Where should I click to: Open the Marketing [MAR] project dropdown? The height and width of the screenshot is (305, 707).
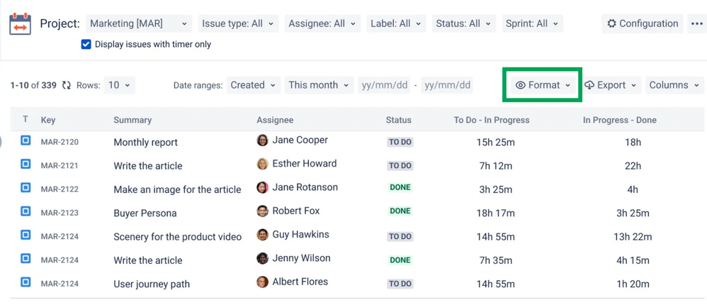pyautogui.click(x=139, y=23)
